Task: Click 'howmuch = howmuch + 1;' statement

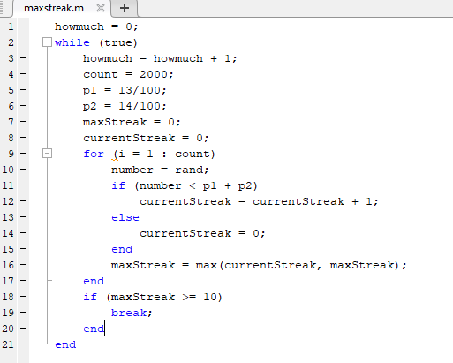Action: (160, 58)
